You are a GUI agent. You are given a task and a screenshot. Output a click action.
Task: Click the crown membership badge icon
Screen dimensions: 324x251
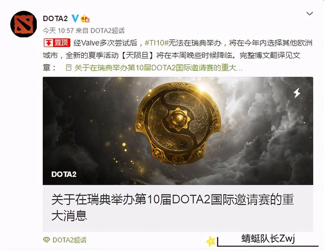(85, 19)
